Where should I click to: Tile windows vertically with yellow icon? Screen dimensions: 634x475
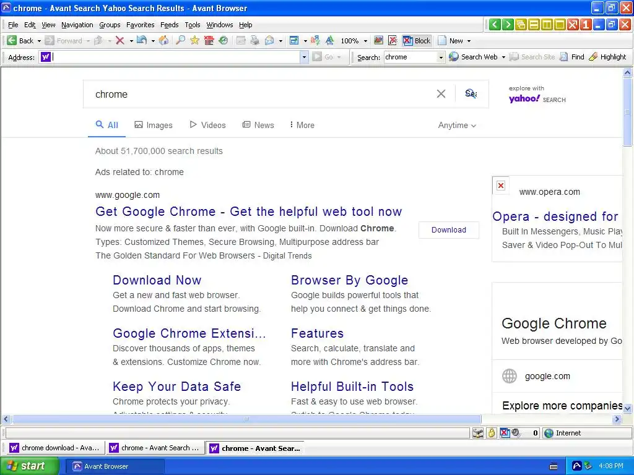(547, 25)
